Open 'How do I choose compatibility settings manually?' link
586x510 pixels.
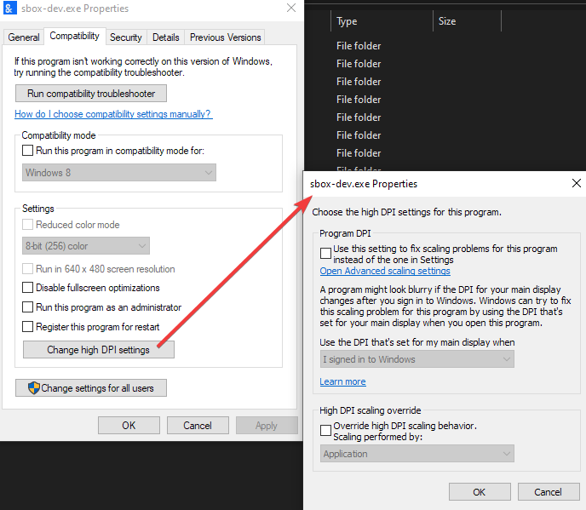tap(113, 114)
